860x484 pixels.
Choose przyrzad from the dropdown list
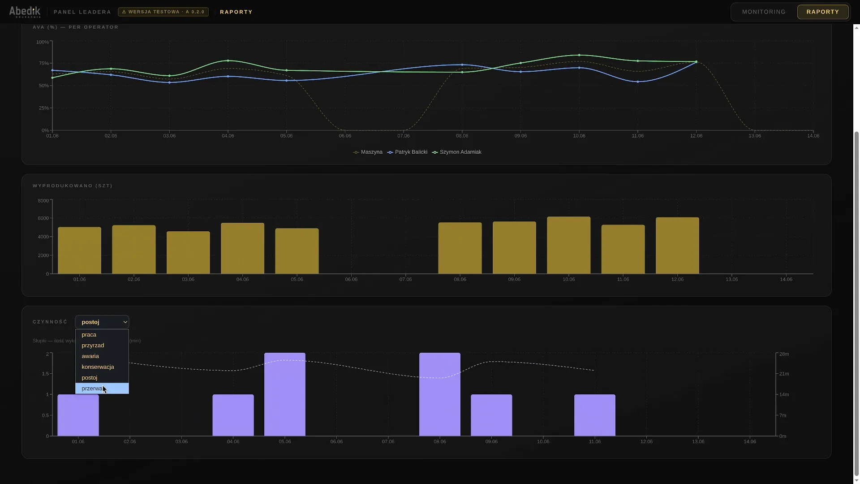click(102, 346)
